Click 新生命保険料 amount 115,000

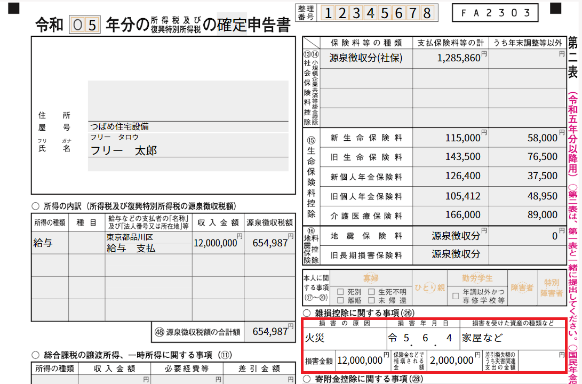point(451,138)
